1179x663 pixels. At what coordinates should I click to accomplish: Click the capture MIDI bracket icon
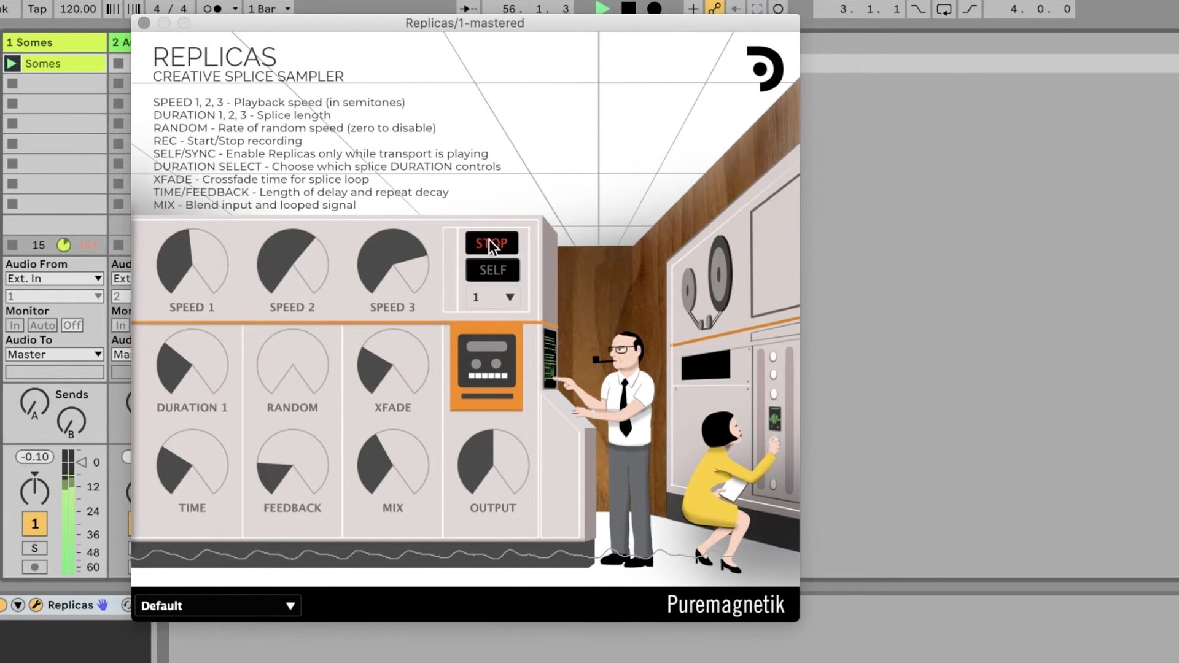757,9
